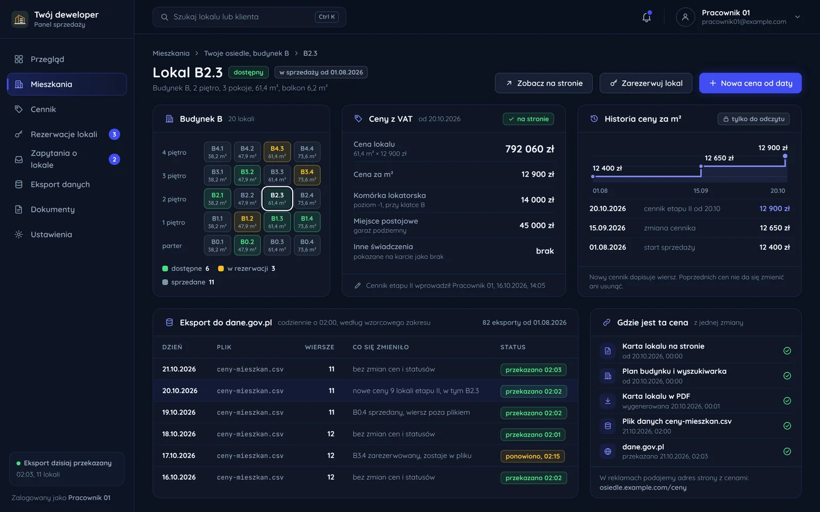Viewport: 820px width, 512px height.
Task: Click the Eksport do dane.gov.pl database icon
Action: click(169, 323)
